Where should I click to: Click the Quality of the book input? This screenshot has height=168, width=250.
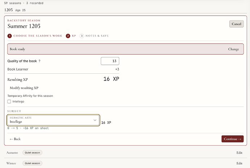[x=110, y=61]
